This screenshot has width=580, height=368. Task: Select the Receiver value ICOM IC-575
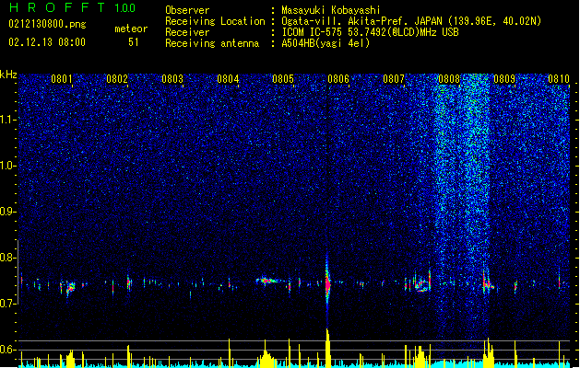312,32
